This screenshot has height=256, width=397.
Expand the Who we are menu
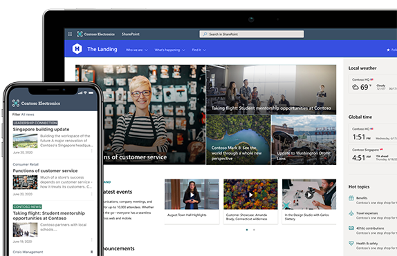pyautogui.click(x=137, y=50)
